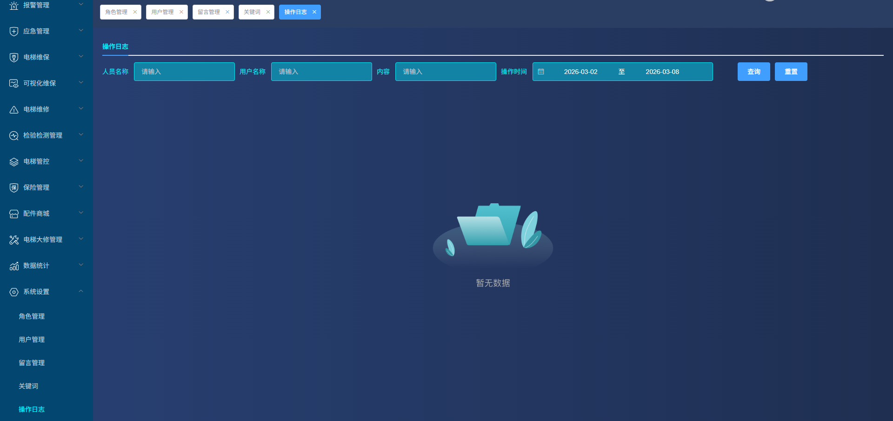Select the start date 2026-03-02

point(580,72)
